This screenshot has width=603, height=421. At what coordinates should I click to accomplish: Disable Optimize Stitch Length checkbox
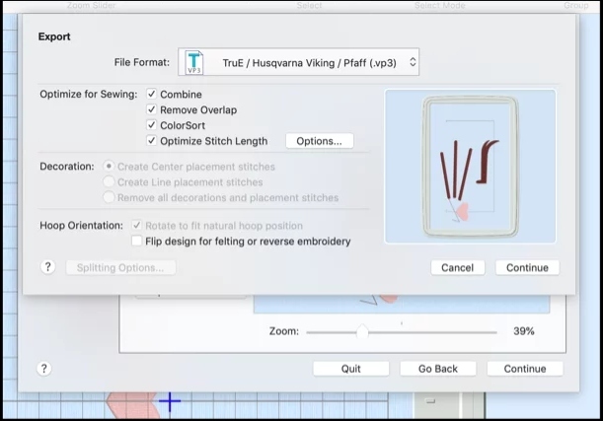(x=152, y=141)
